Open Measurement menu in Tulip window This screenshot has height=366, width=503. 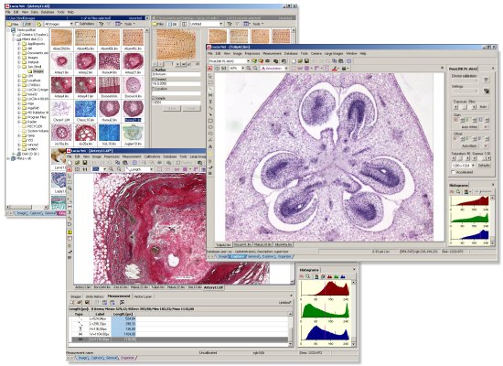tap(272, 53)
